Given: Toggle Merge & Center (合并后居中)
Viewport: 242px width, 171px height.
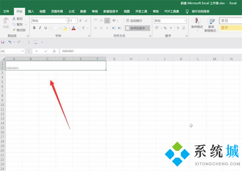Looking at the screenshot, I should (136, 28).
